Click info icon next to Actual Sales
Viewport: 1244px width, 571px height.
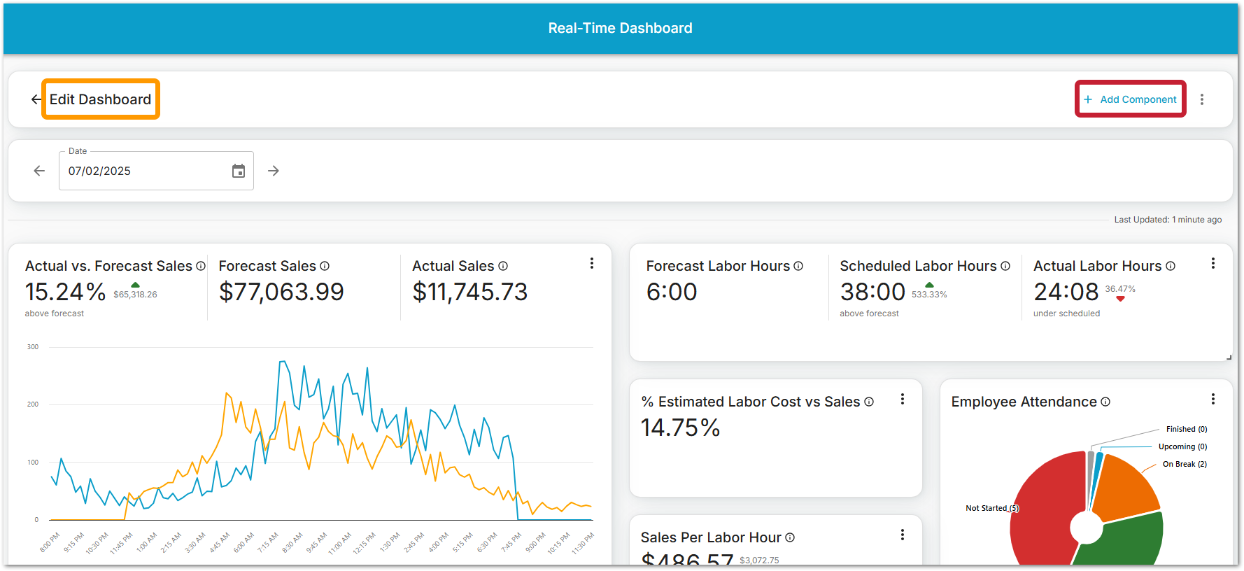click(x=503, y=266)
